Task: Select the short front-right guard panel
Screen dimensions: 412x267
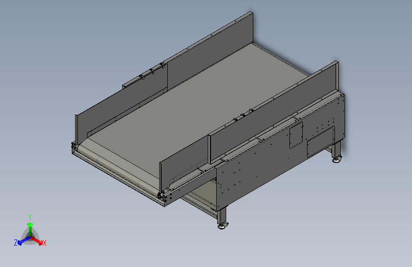Action: pos(185,162)
